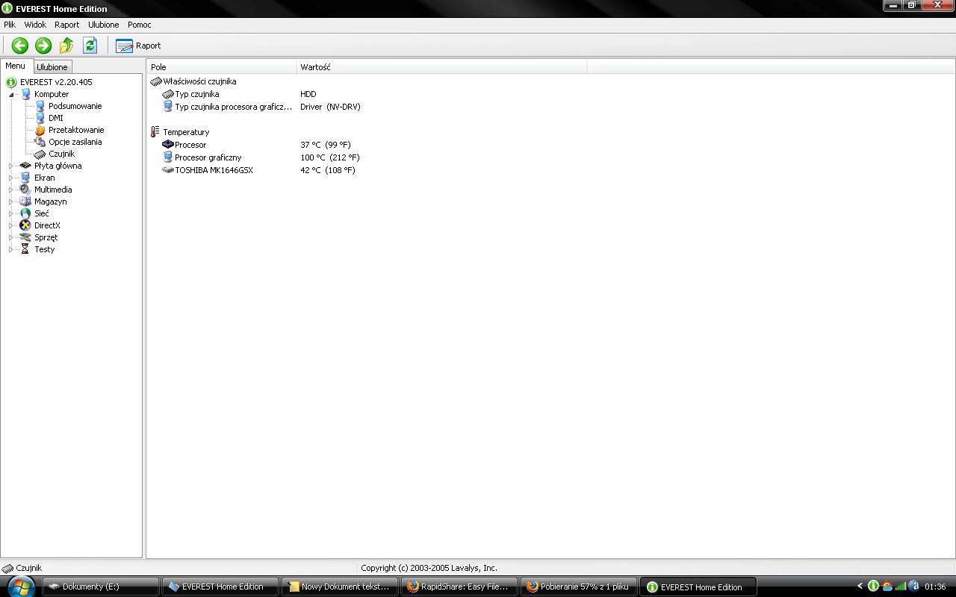956x597 pixels.
Task: Select the Podsumowanie tree entry label
Action: 75,106
